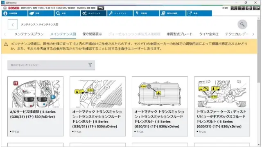
Task: Click the メンテナンス breadcrumb link
Action: coord(28,24)
